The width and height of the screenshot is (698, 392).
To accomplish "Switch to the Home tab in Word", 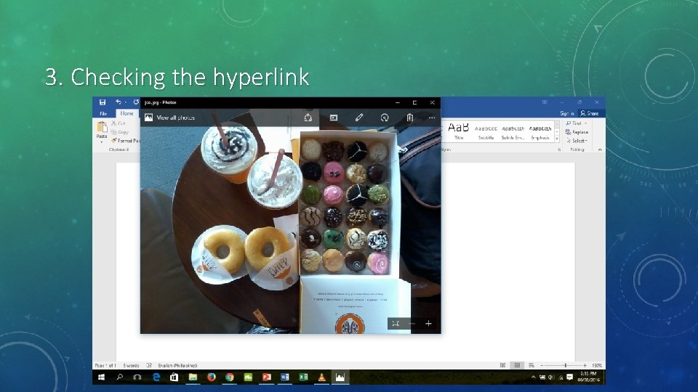I will 127,113.
